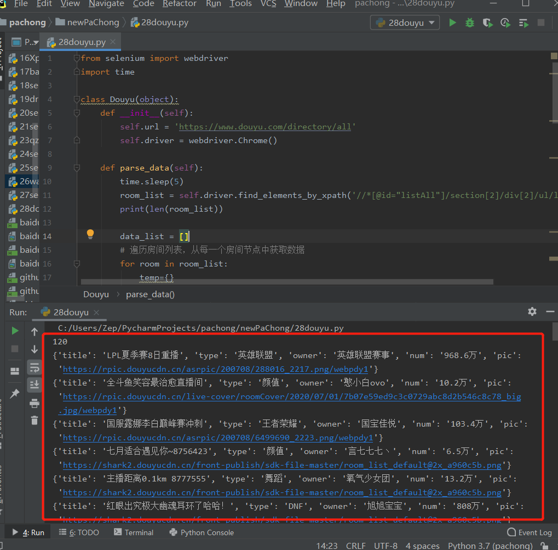Click Douyu in the editor breadcrumb
The height and width of the screenshot is (550, 558).
click(96, 294)
